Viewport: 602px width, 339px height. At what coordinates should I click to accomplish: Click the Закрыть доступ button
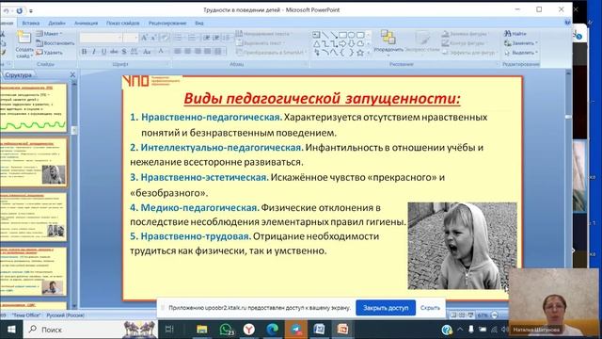tap(386, 308)
